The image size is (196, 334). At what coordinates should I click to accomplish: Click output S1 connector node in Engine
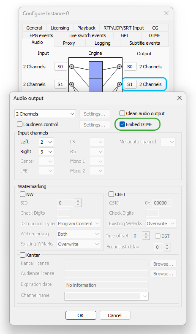click(x=120, y=84)
